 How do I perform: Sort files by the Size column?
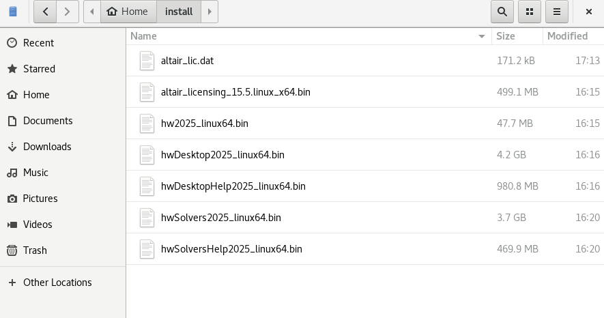(516, 36)
